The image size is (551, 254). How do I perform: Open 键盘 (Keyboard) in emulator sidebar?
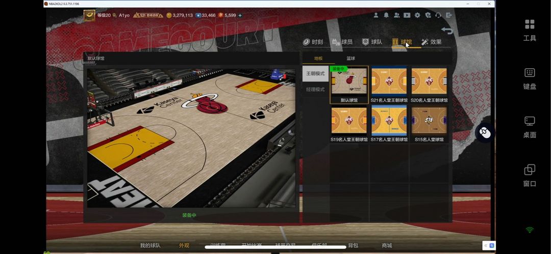point(530,78)
